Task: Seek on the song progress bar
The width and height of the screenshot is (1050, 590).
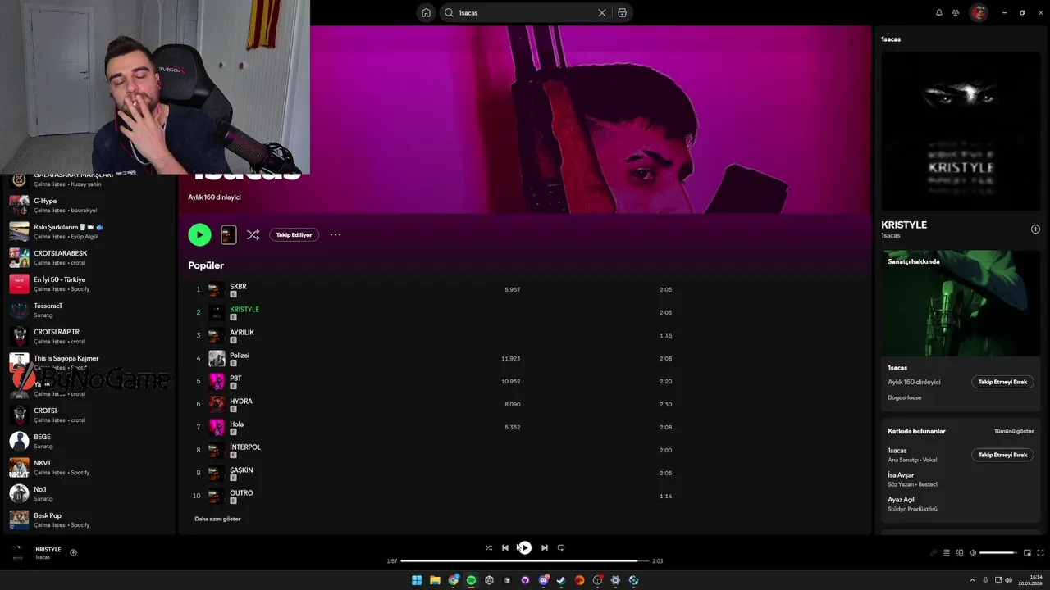Action: [525, 561]
